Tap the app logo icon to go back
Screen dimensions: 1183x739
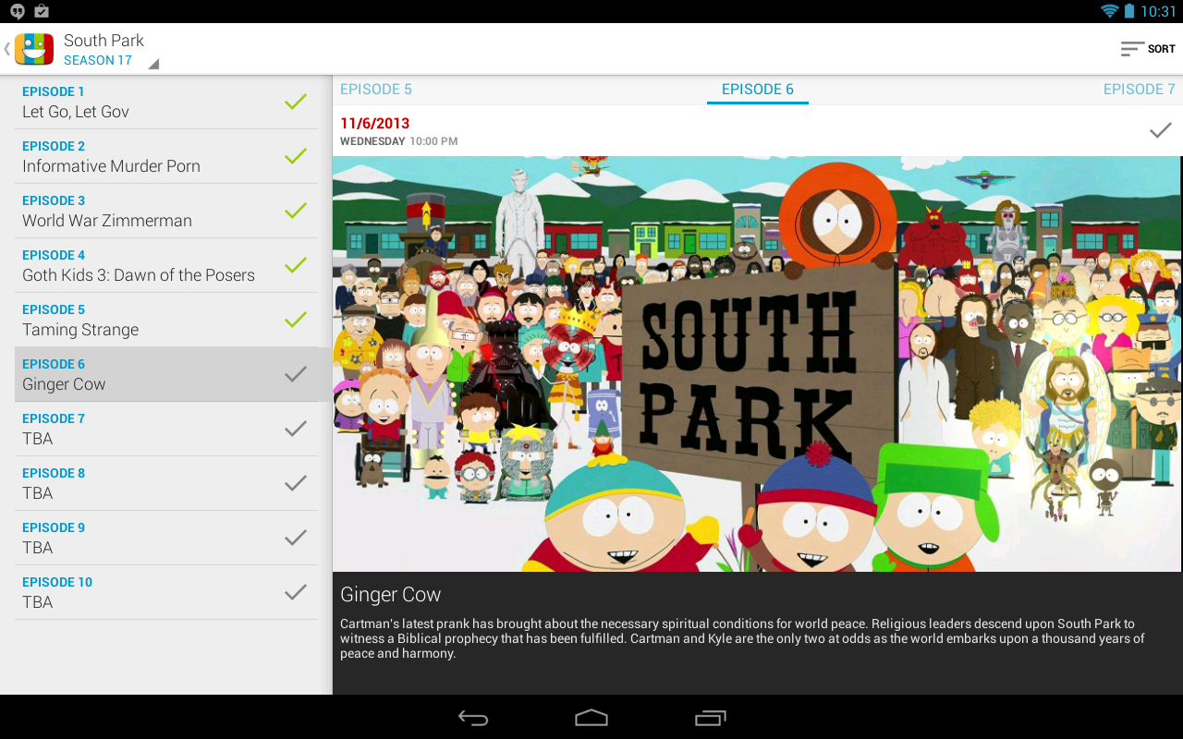click(x=34, y=49)
